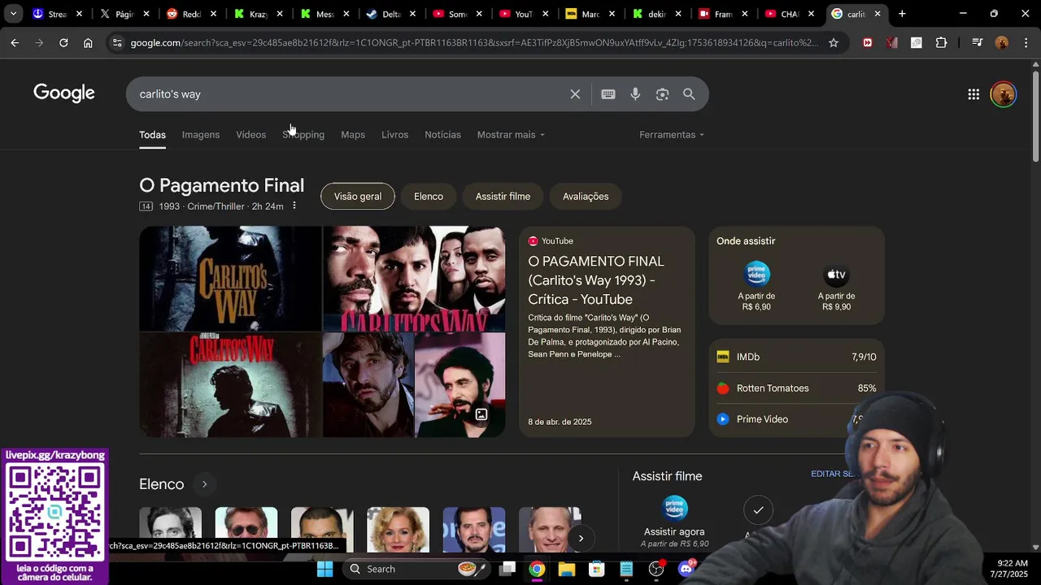Expand the Mostrar mais dropdown

tap(511, 135)
